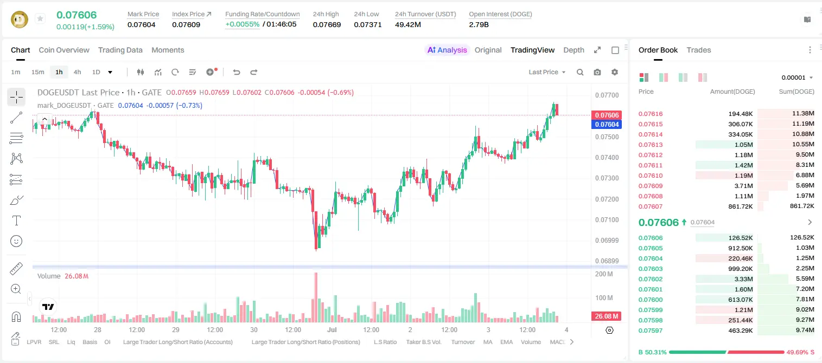Switch to the Trades tab
Viewport: 822px width, 363px height.
698,50
